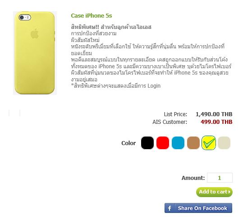Screen dimensions: 243x217
Task: Click the Facebook 'f' logo icon
Action: click(170, 208)
